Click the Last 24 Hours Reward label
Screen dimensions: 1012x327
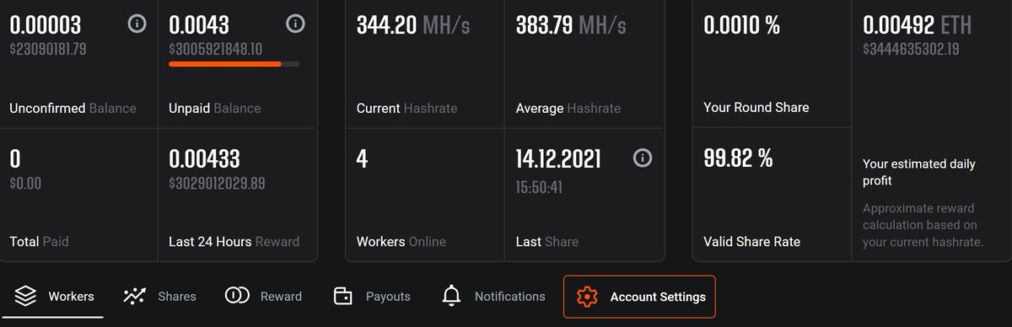[x=234, y=241]
